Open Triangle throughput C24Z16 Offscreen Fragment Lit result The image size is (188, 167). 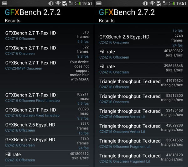coord(141,144)
